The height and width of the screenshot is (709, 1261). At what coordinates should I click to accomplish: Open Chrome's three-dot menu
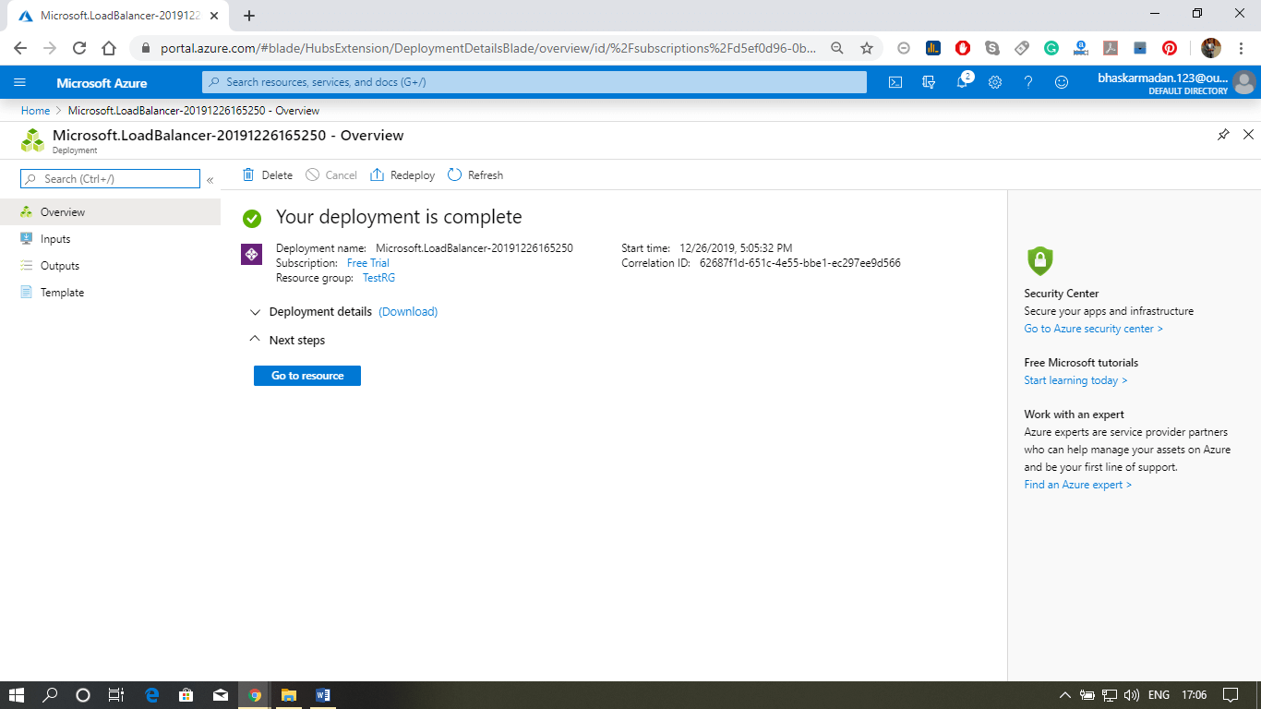[x=1241, y=48]
